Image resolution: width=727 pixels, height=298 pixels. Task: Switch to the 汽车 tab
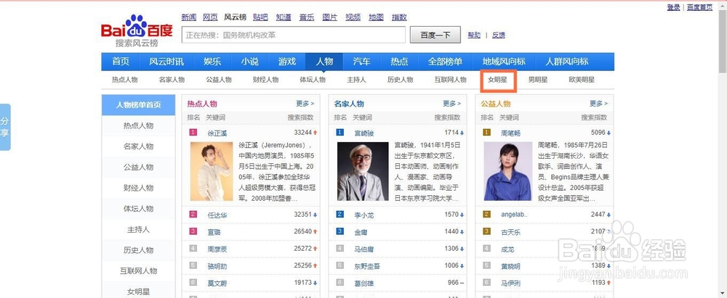[x=361, y=62]
